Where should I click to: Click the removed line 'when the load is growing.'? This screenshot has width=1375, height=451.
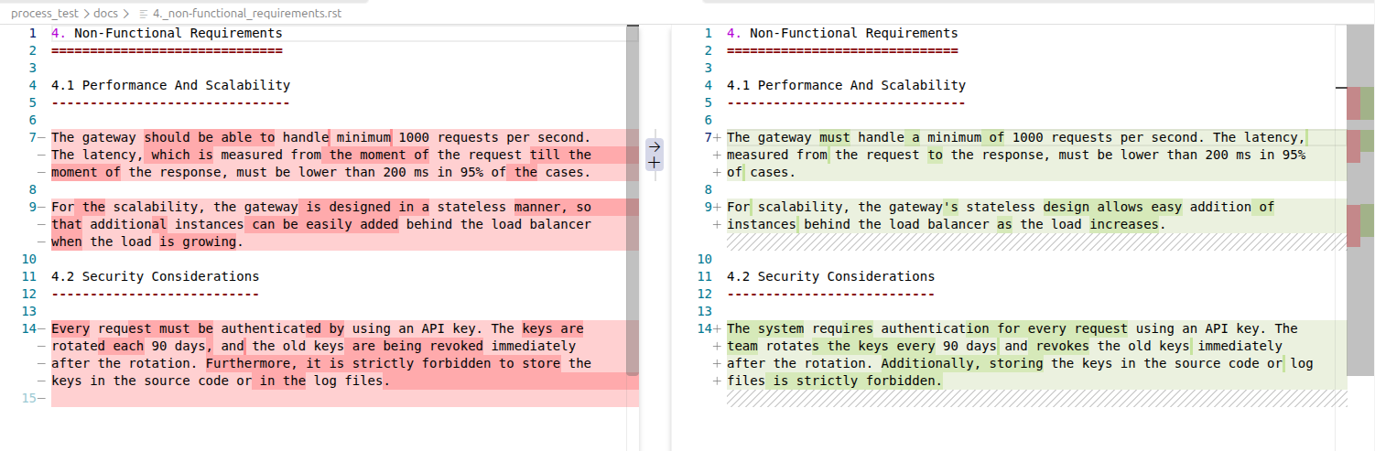147,242
